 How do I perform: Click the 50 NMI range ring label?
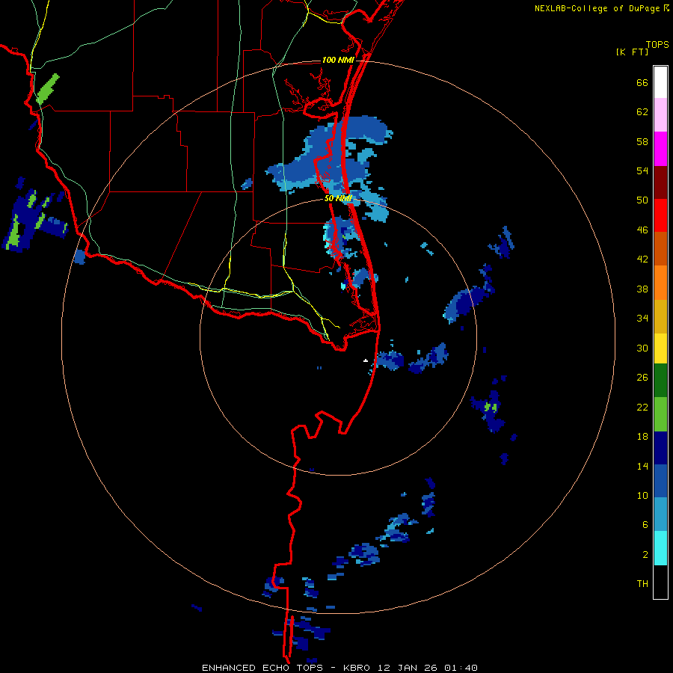[x=338, y=198]
